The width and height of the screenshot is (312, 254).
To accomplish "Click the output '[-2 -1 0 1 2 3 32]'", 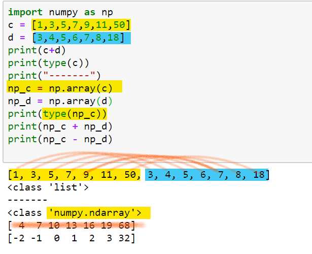I will point(72,238).
